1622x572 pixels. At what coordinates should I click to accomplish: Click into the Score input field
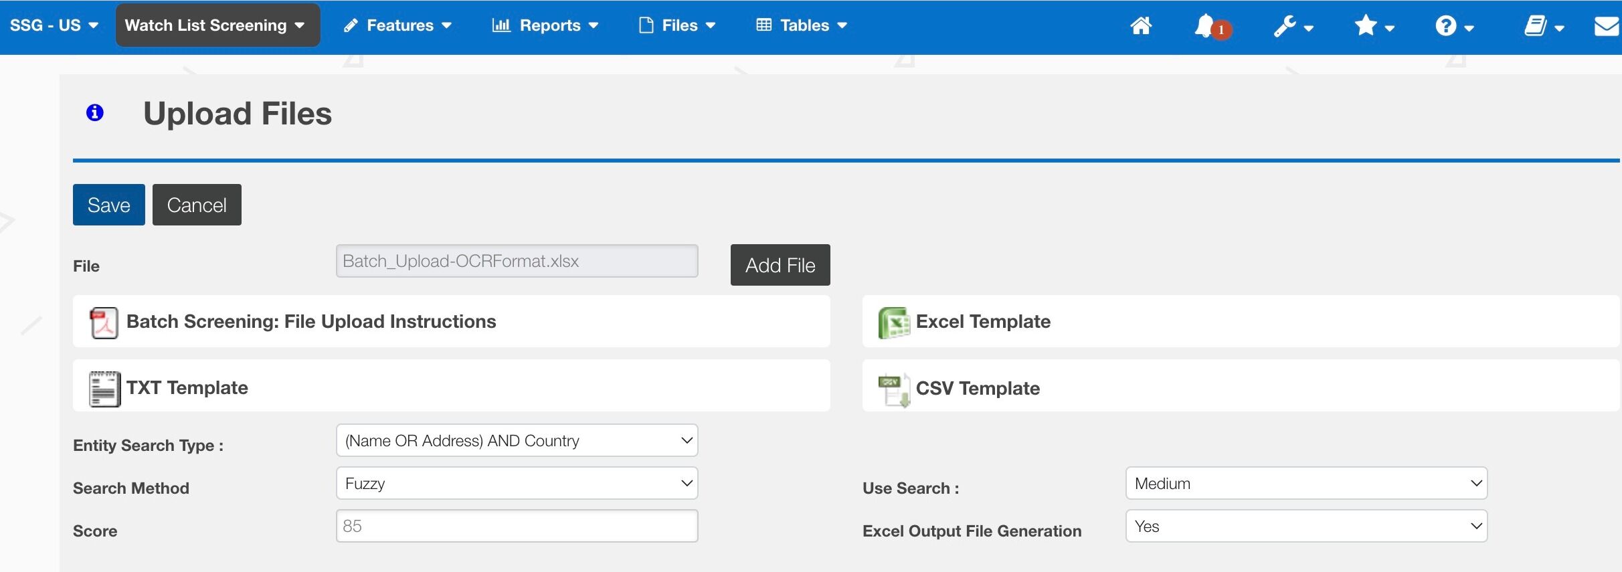tap(517, 526)
